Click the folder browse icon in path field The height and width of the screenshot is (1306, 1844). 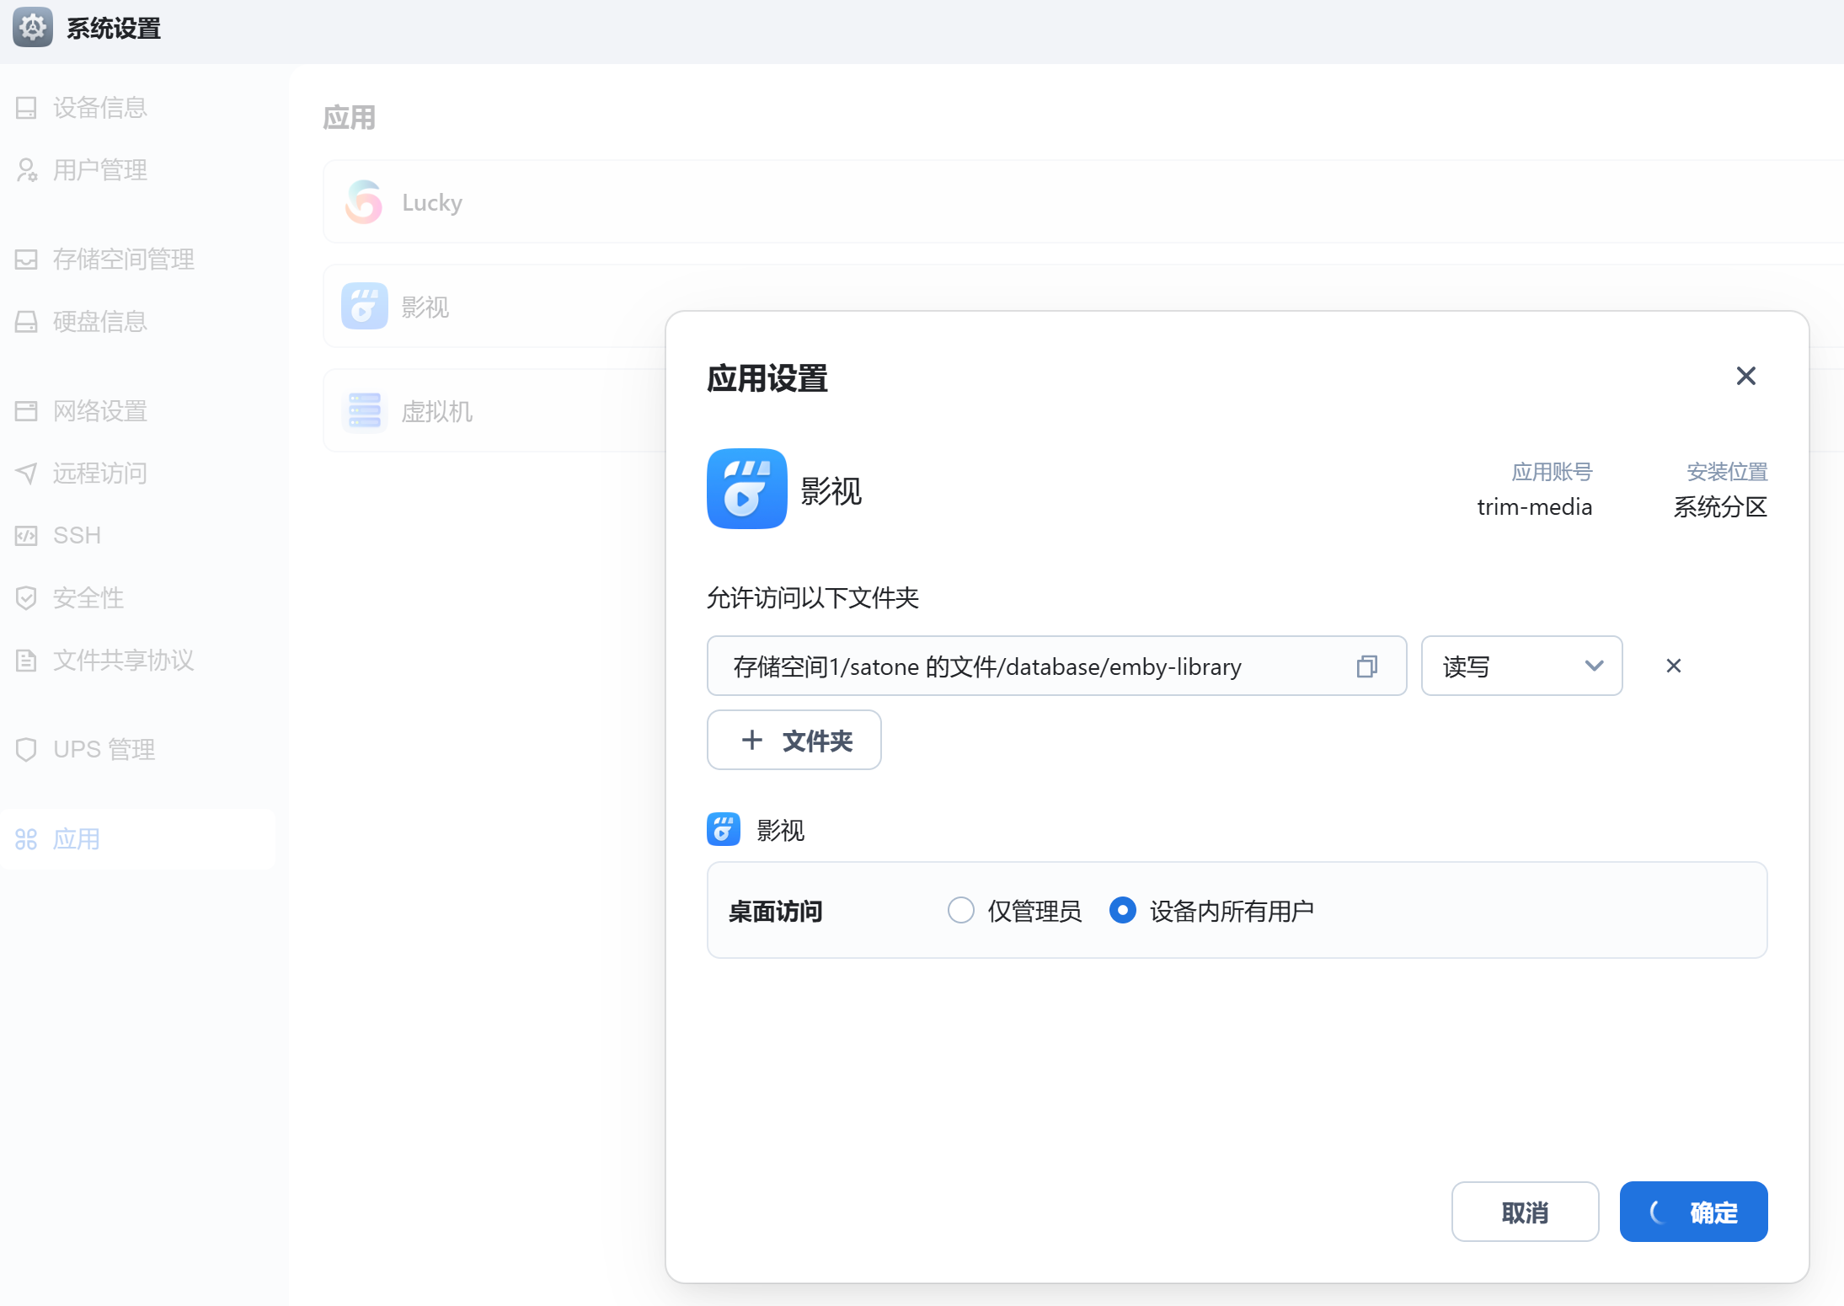[1367, 666]
